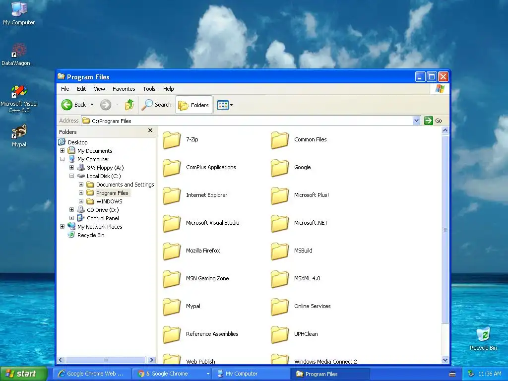The image size is (508, 381).
Task: Select Recycle Bin in folder tree
Action: point(91,235)
